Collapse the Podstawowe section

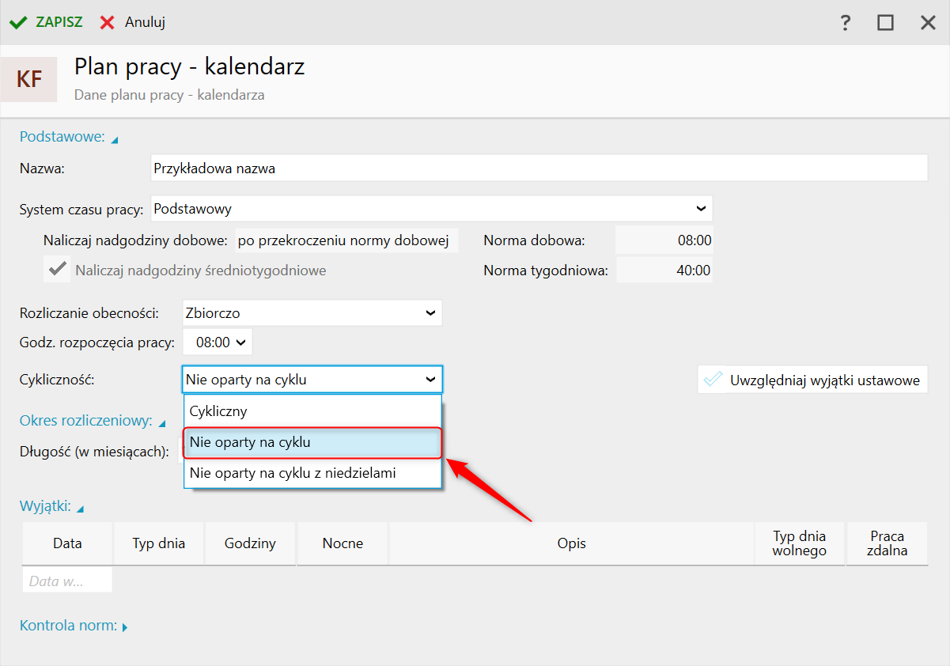pos(115,139)
